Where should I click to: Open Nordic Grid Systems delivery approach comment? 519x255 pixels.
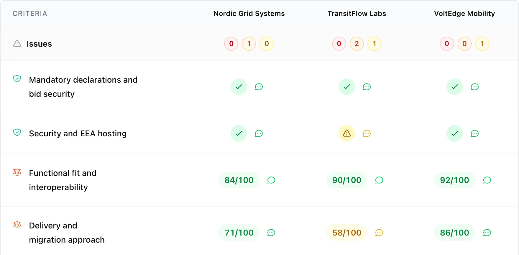[x=271, y=233]
